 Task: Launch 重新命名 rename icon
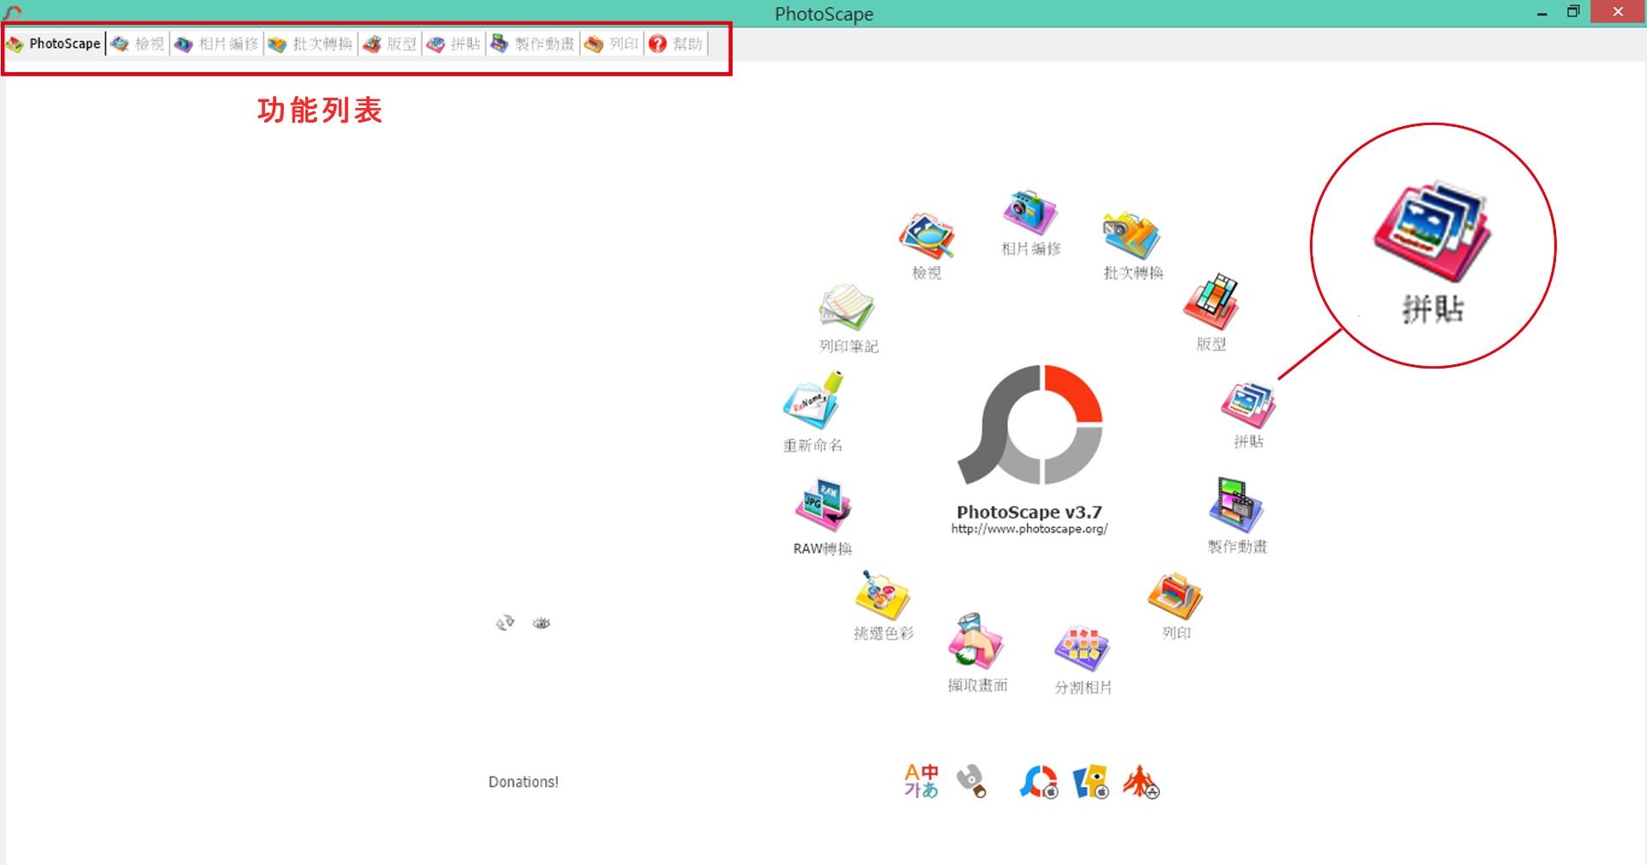coord(813,400)
